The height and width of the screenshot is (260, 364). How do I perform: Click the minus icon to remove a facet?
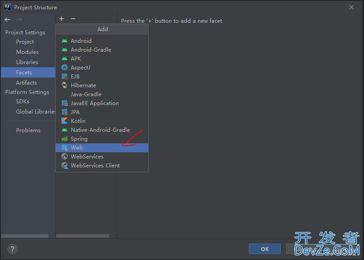[73, 19]
